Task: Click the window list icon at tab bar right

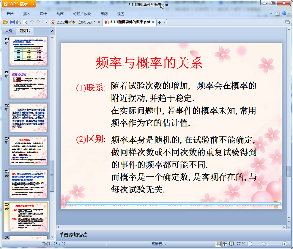Action: click(287, 22)
